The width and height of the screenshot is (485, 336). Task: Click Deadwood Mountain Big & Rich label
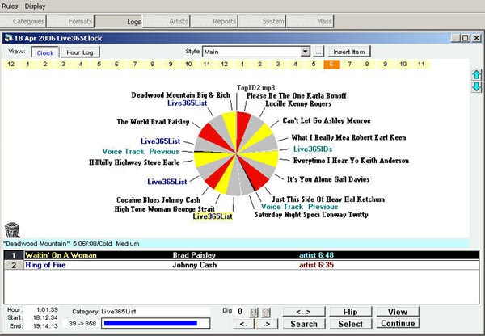pos(180,95)
